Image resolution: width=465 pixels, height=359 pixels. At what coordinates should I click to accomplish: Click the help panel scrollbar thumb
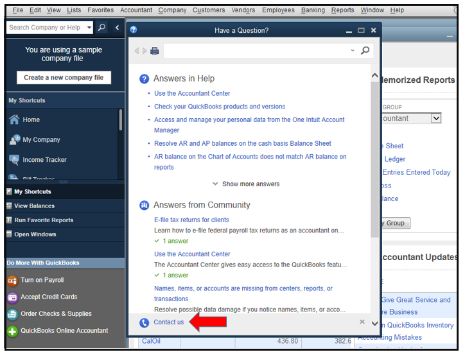(x=374, y=159)
